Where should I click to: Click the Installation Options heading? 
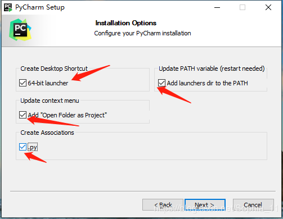(125, 23)
